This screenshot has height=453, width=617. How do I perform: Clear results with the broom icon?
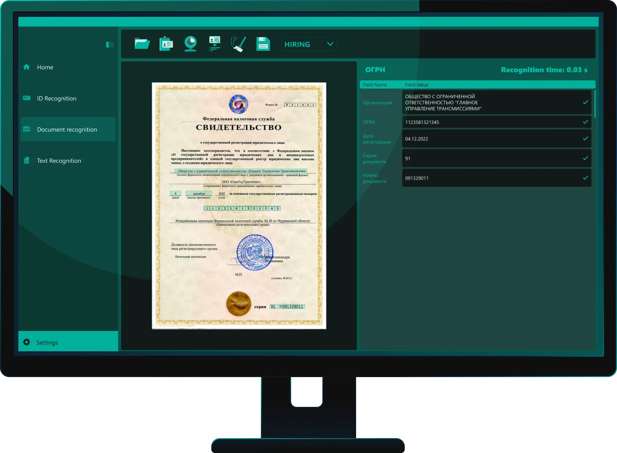[x=239, y=44]
